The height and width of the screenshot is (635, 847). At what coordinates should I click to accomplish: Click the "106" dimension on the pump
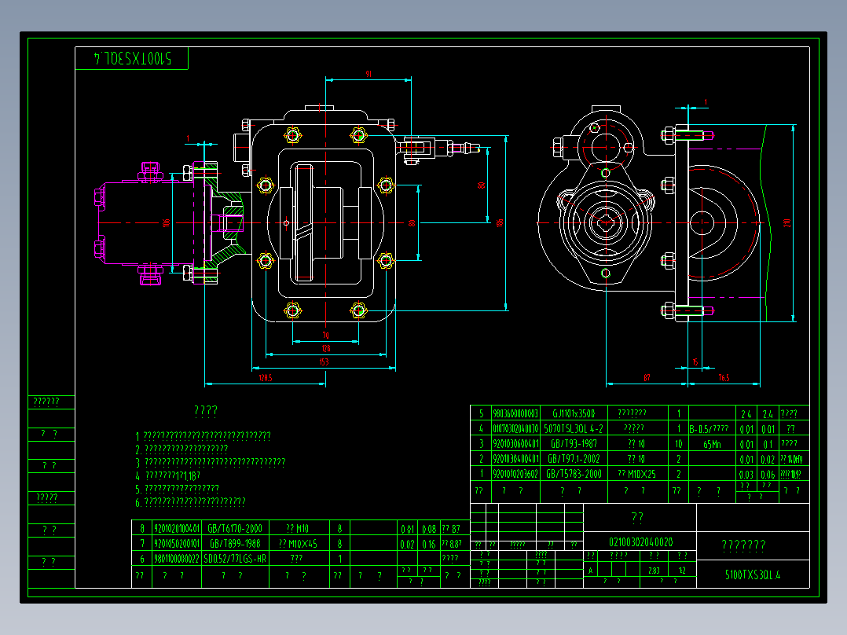coord(166,222)
